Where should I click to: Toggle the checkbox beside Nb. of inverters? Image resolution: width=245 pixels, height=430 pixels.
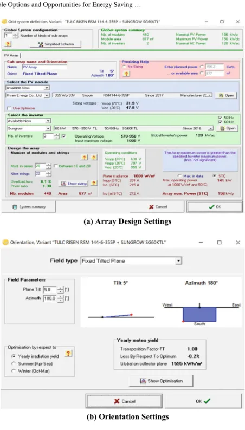(63, 136)
